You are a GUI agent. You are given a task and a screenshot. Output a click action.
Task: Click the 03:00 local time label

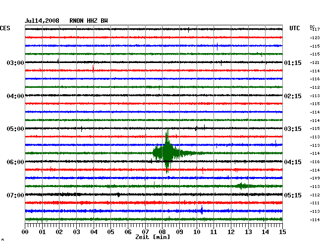[x=15, y=62]
